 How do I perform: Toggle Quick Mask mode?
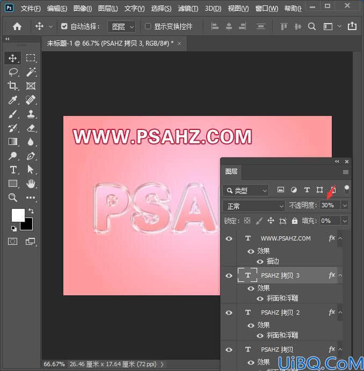click(12, 242)
